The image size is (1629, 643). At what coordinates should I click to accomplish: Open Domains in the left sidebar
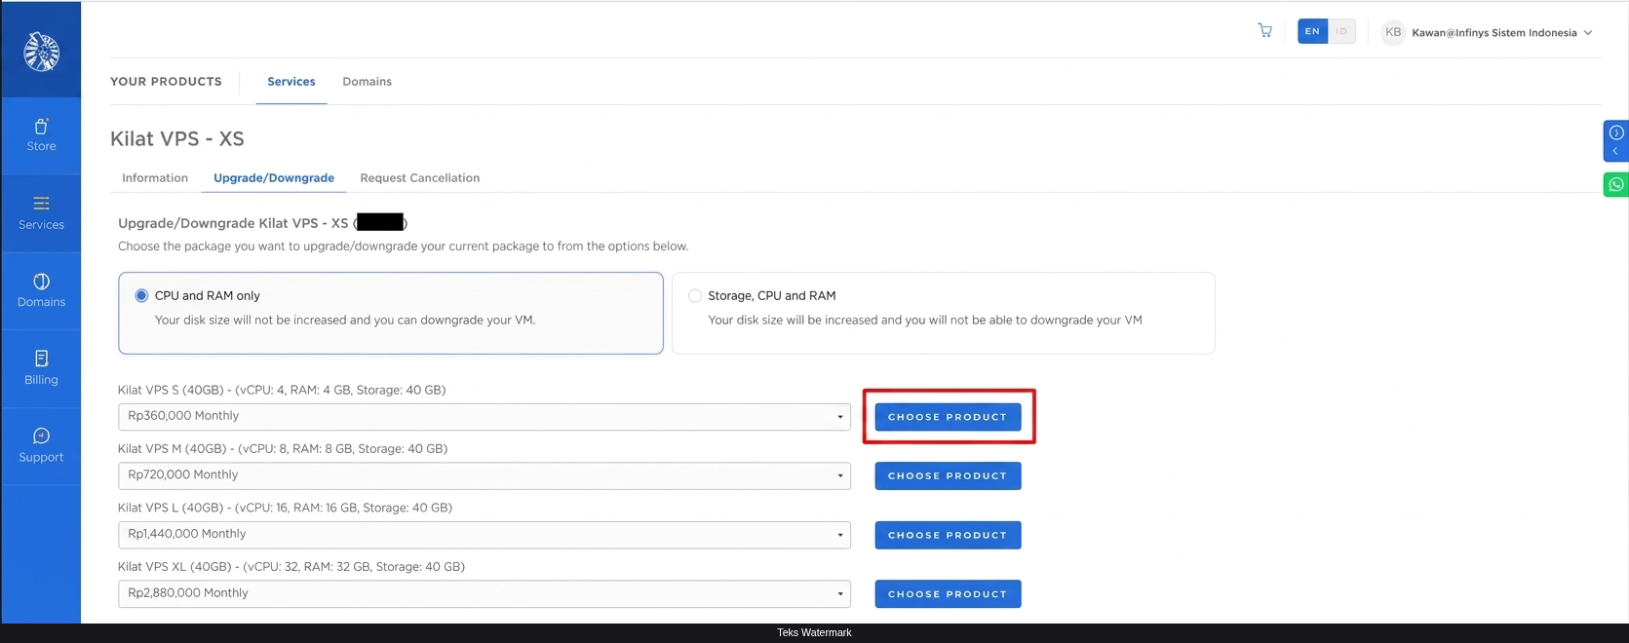41,291
